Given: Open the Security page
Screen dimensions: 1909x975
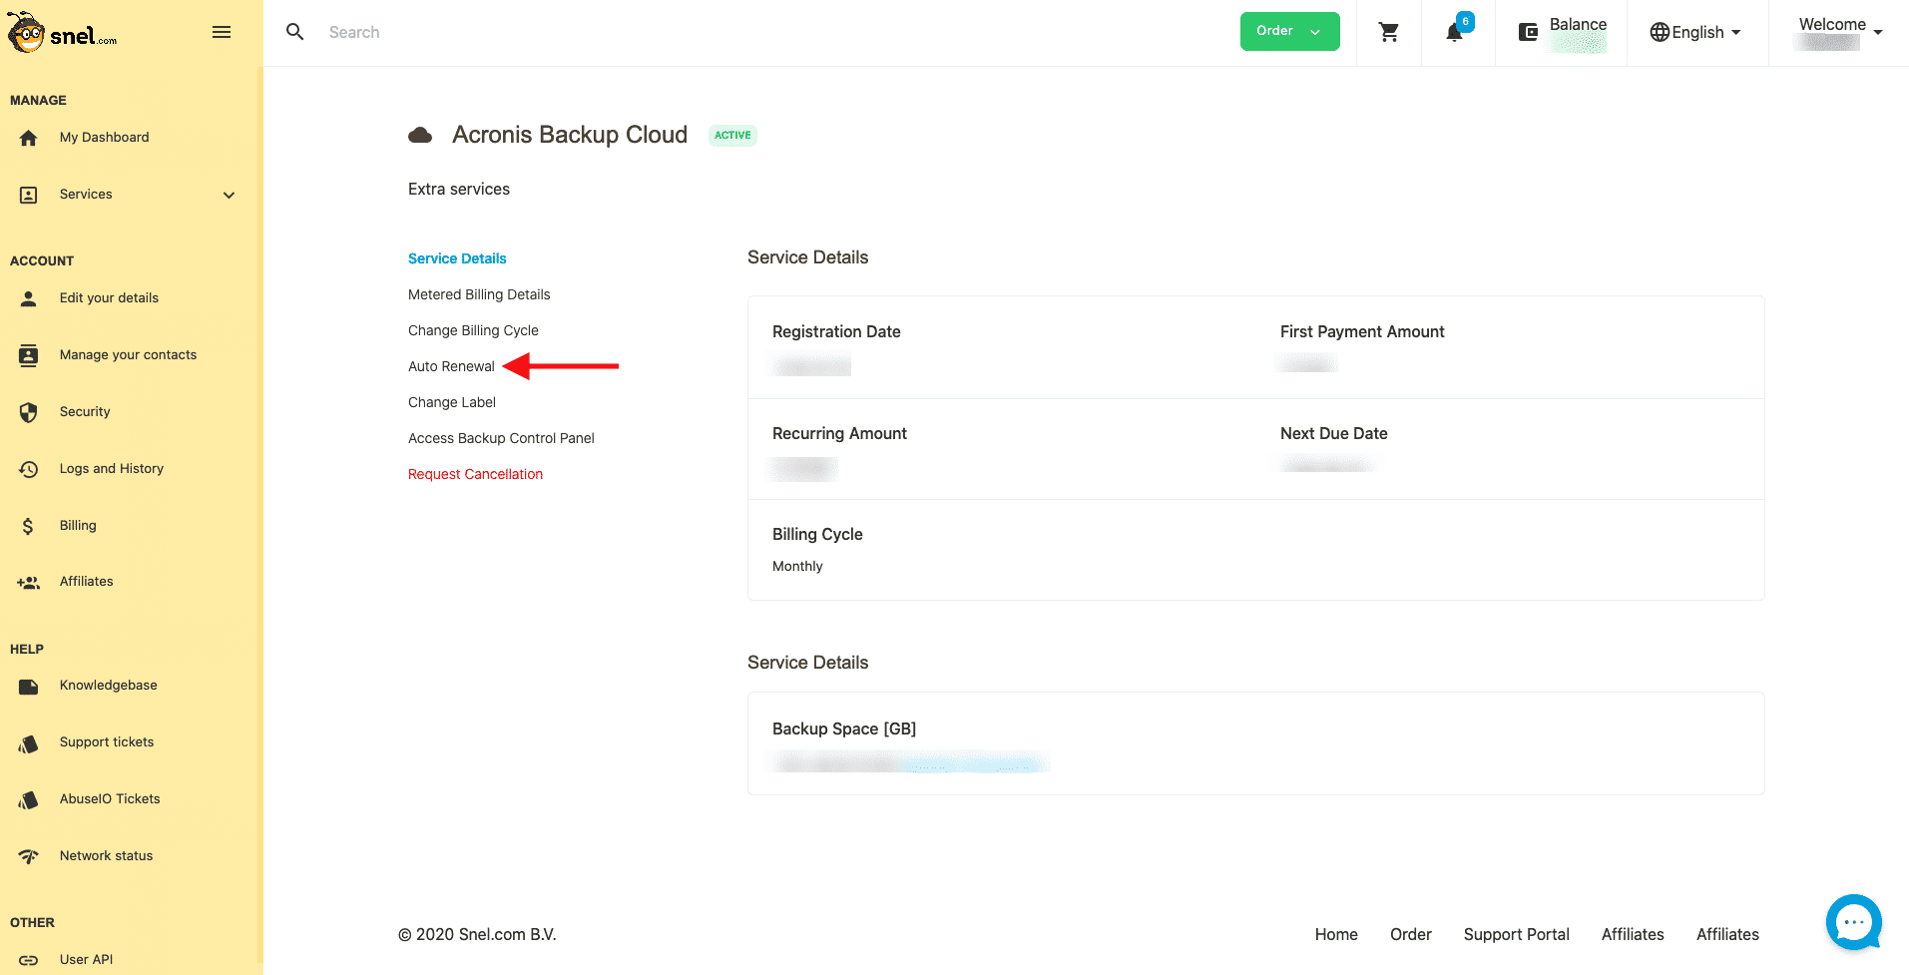Looking at the screenshot, I should pyautogui.click(x=85, y=412).
